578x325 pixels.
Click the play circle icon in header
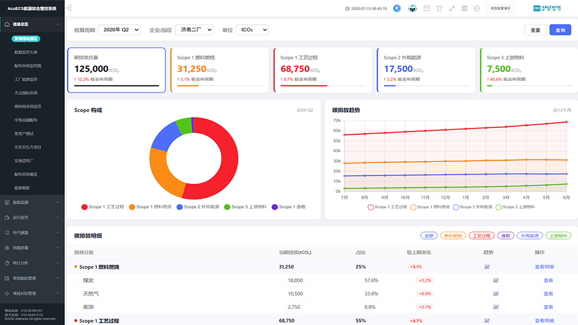click(x=477, y=8)
